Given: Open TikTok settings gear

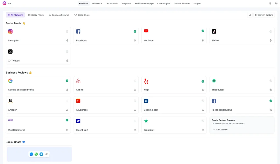Looking at the screenshot, I should 271,40.
